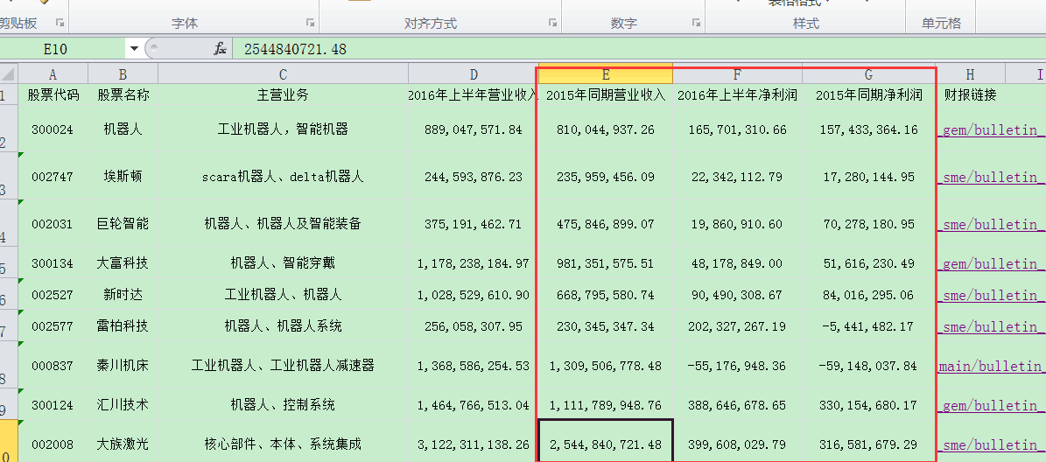Select the cell named 巨轮智能
This screenshot has width=1046, height=462.
click(123, 224)
